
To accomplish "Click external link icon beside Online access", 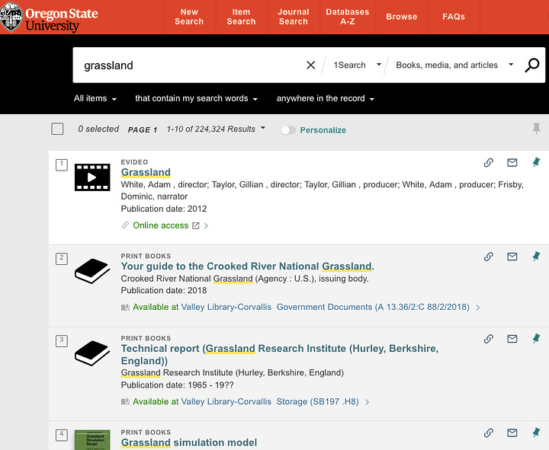I will tap(196, 226).
